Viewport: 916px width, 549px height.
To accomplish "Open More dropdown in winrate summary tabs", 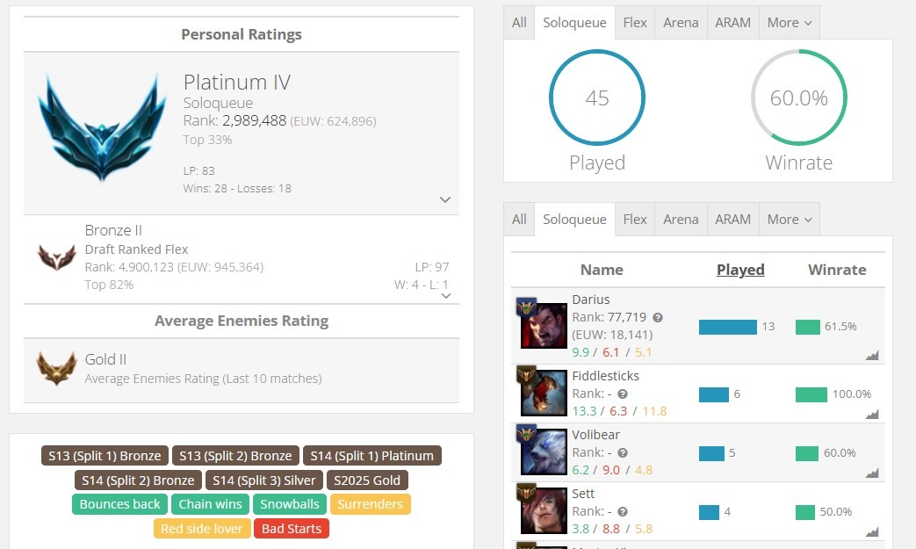I will point(790,23).
